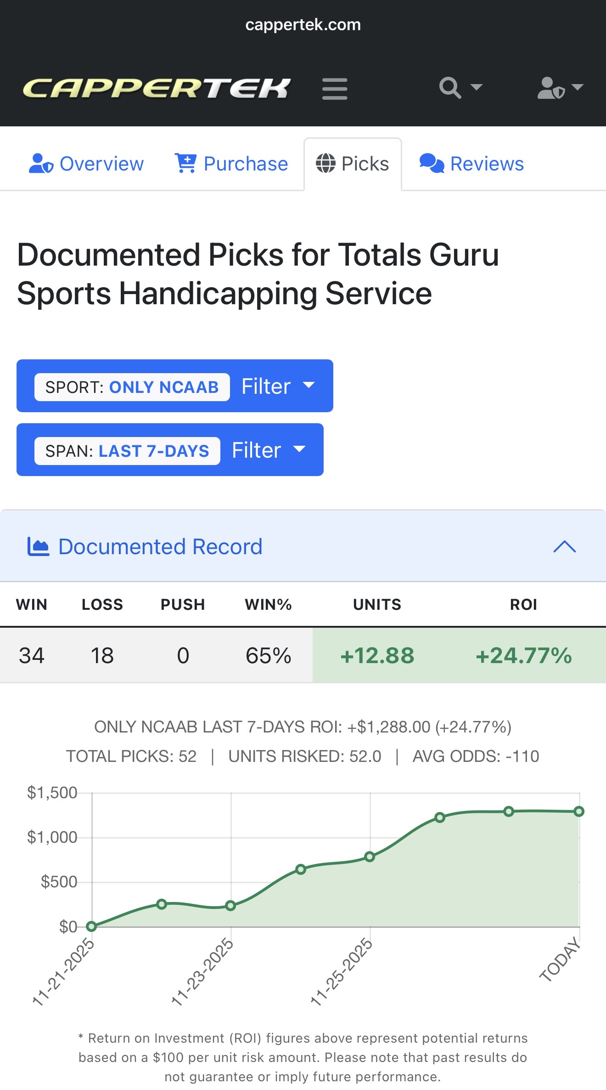The width and height of the screenshot is (606, 1090).
Task: Click the chart data point at 11-25-2025
Action: (370, 857)
